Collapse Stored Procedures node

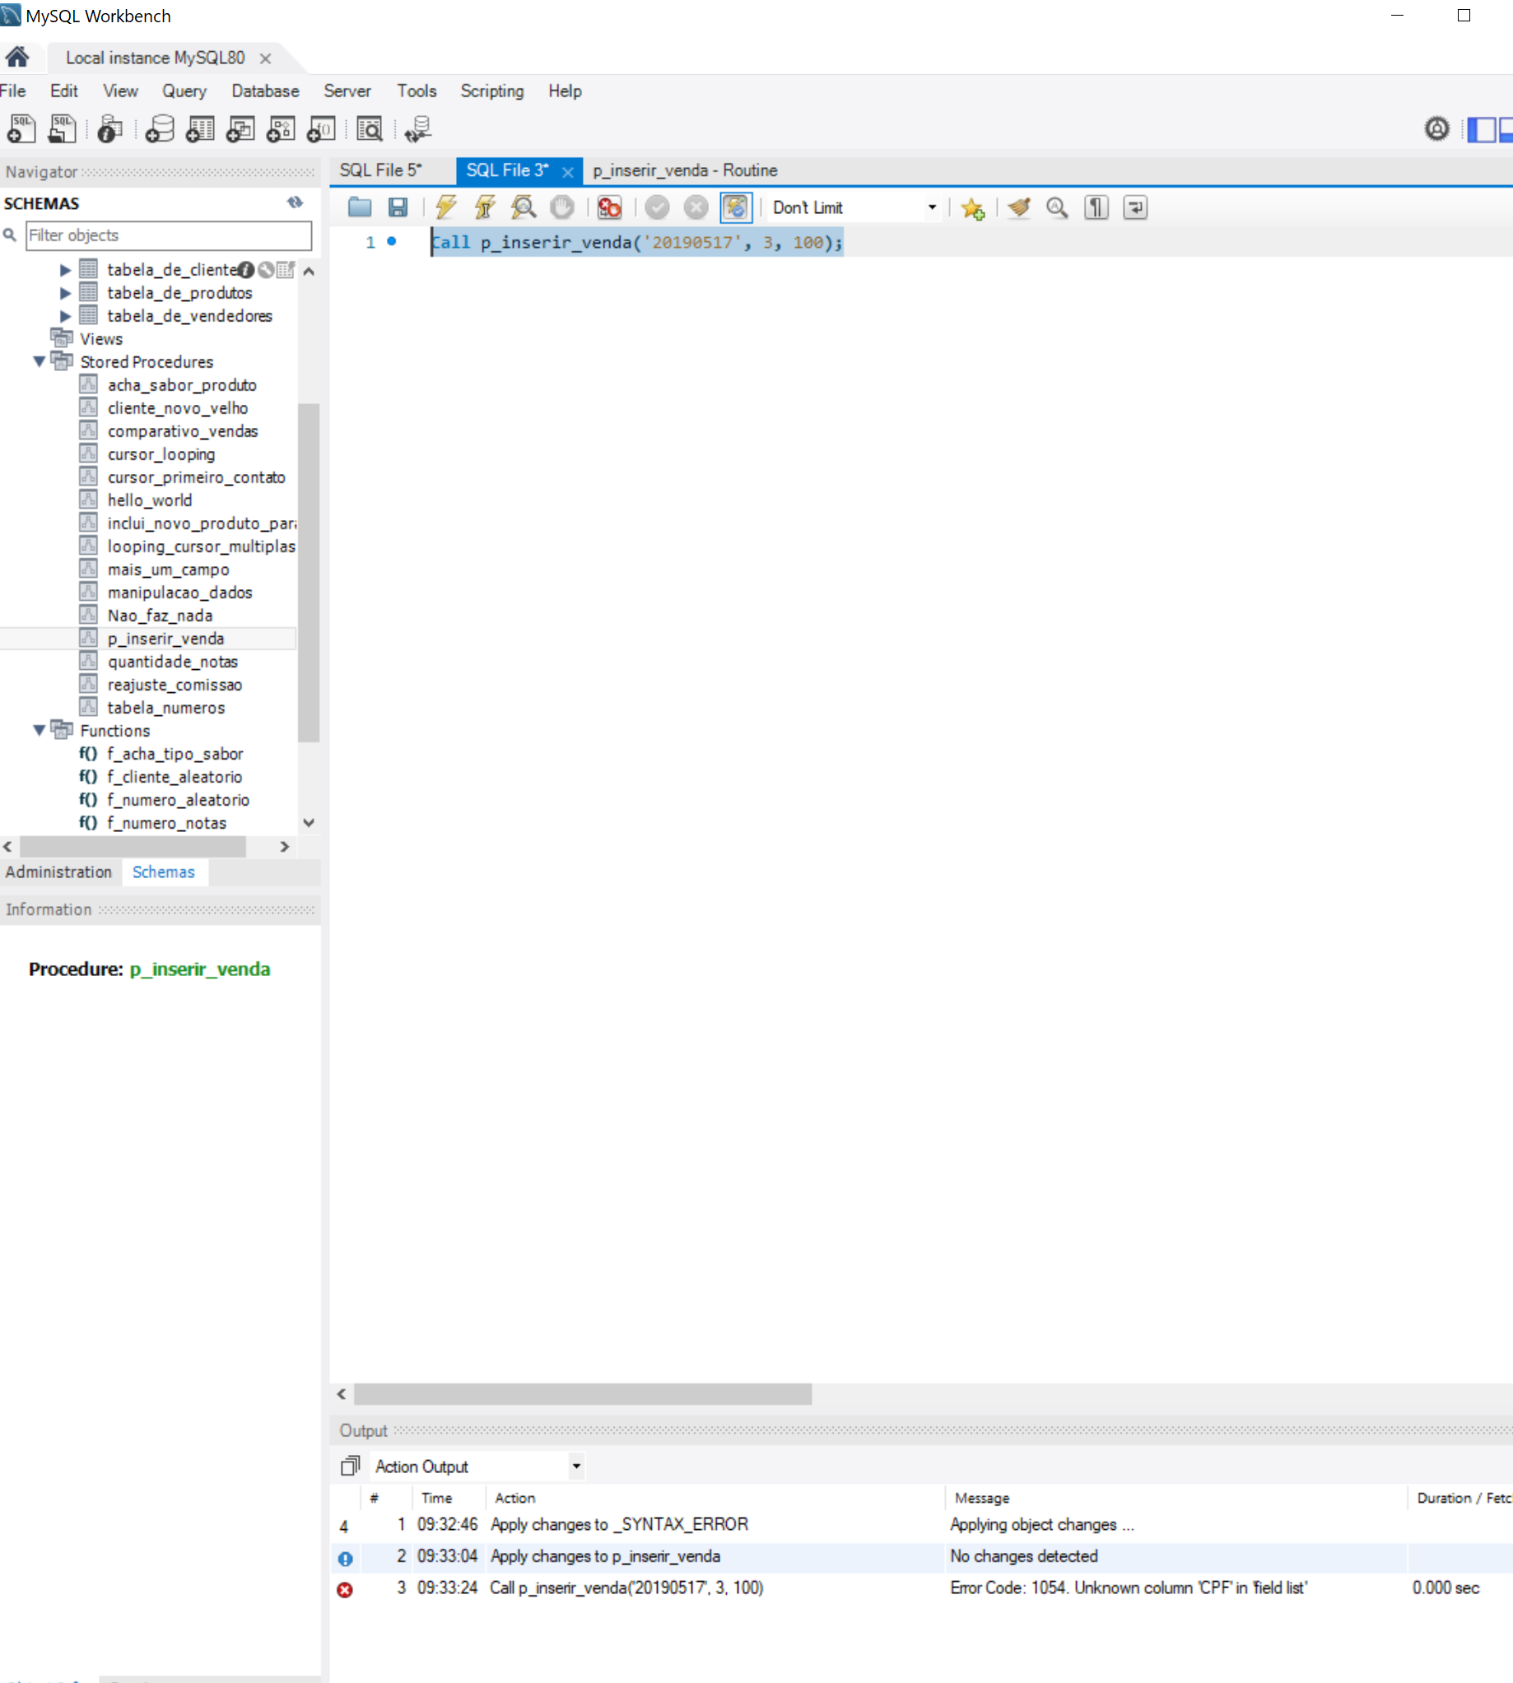coord(39,361)
